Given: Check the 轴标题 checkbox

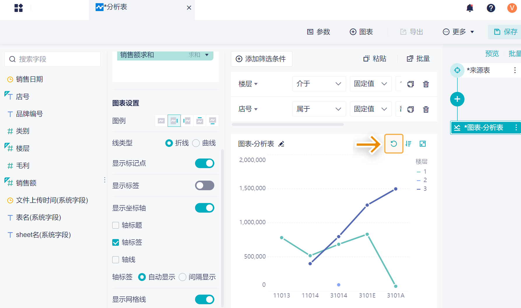Looking at the screenshot, I should tap(116, 225).
